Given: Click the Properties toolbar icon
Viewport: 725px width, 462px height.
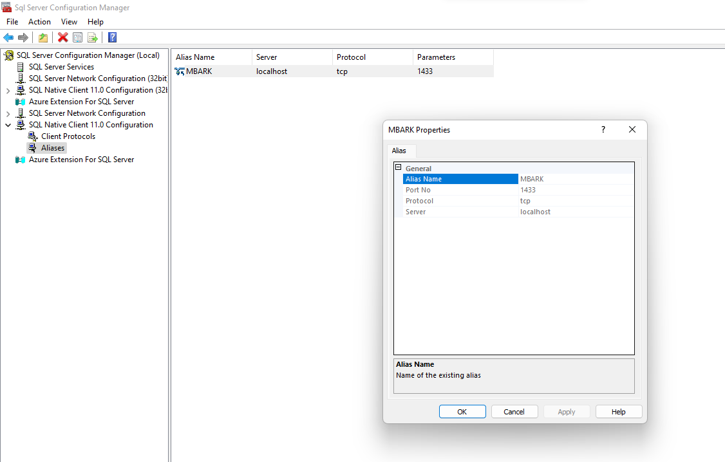Looking at the screenshot, I should [78, 37].
